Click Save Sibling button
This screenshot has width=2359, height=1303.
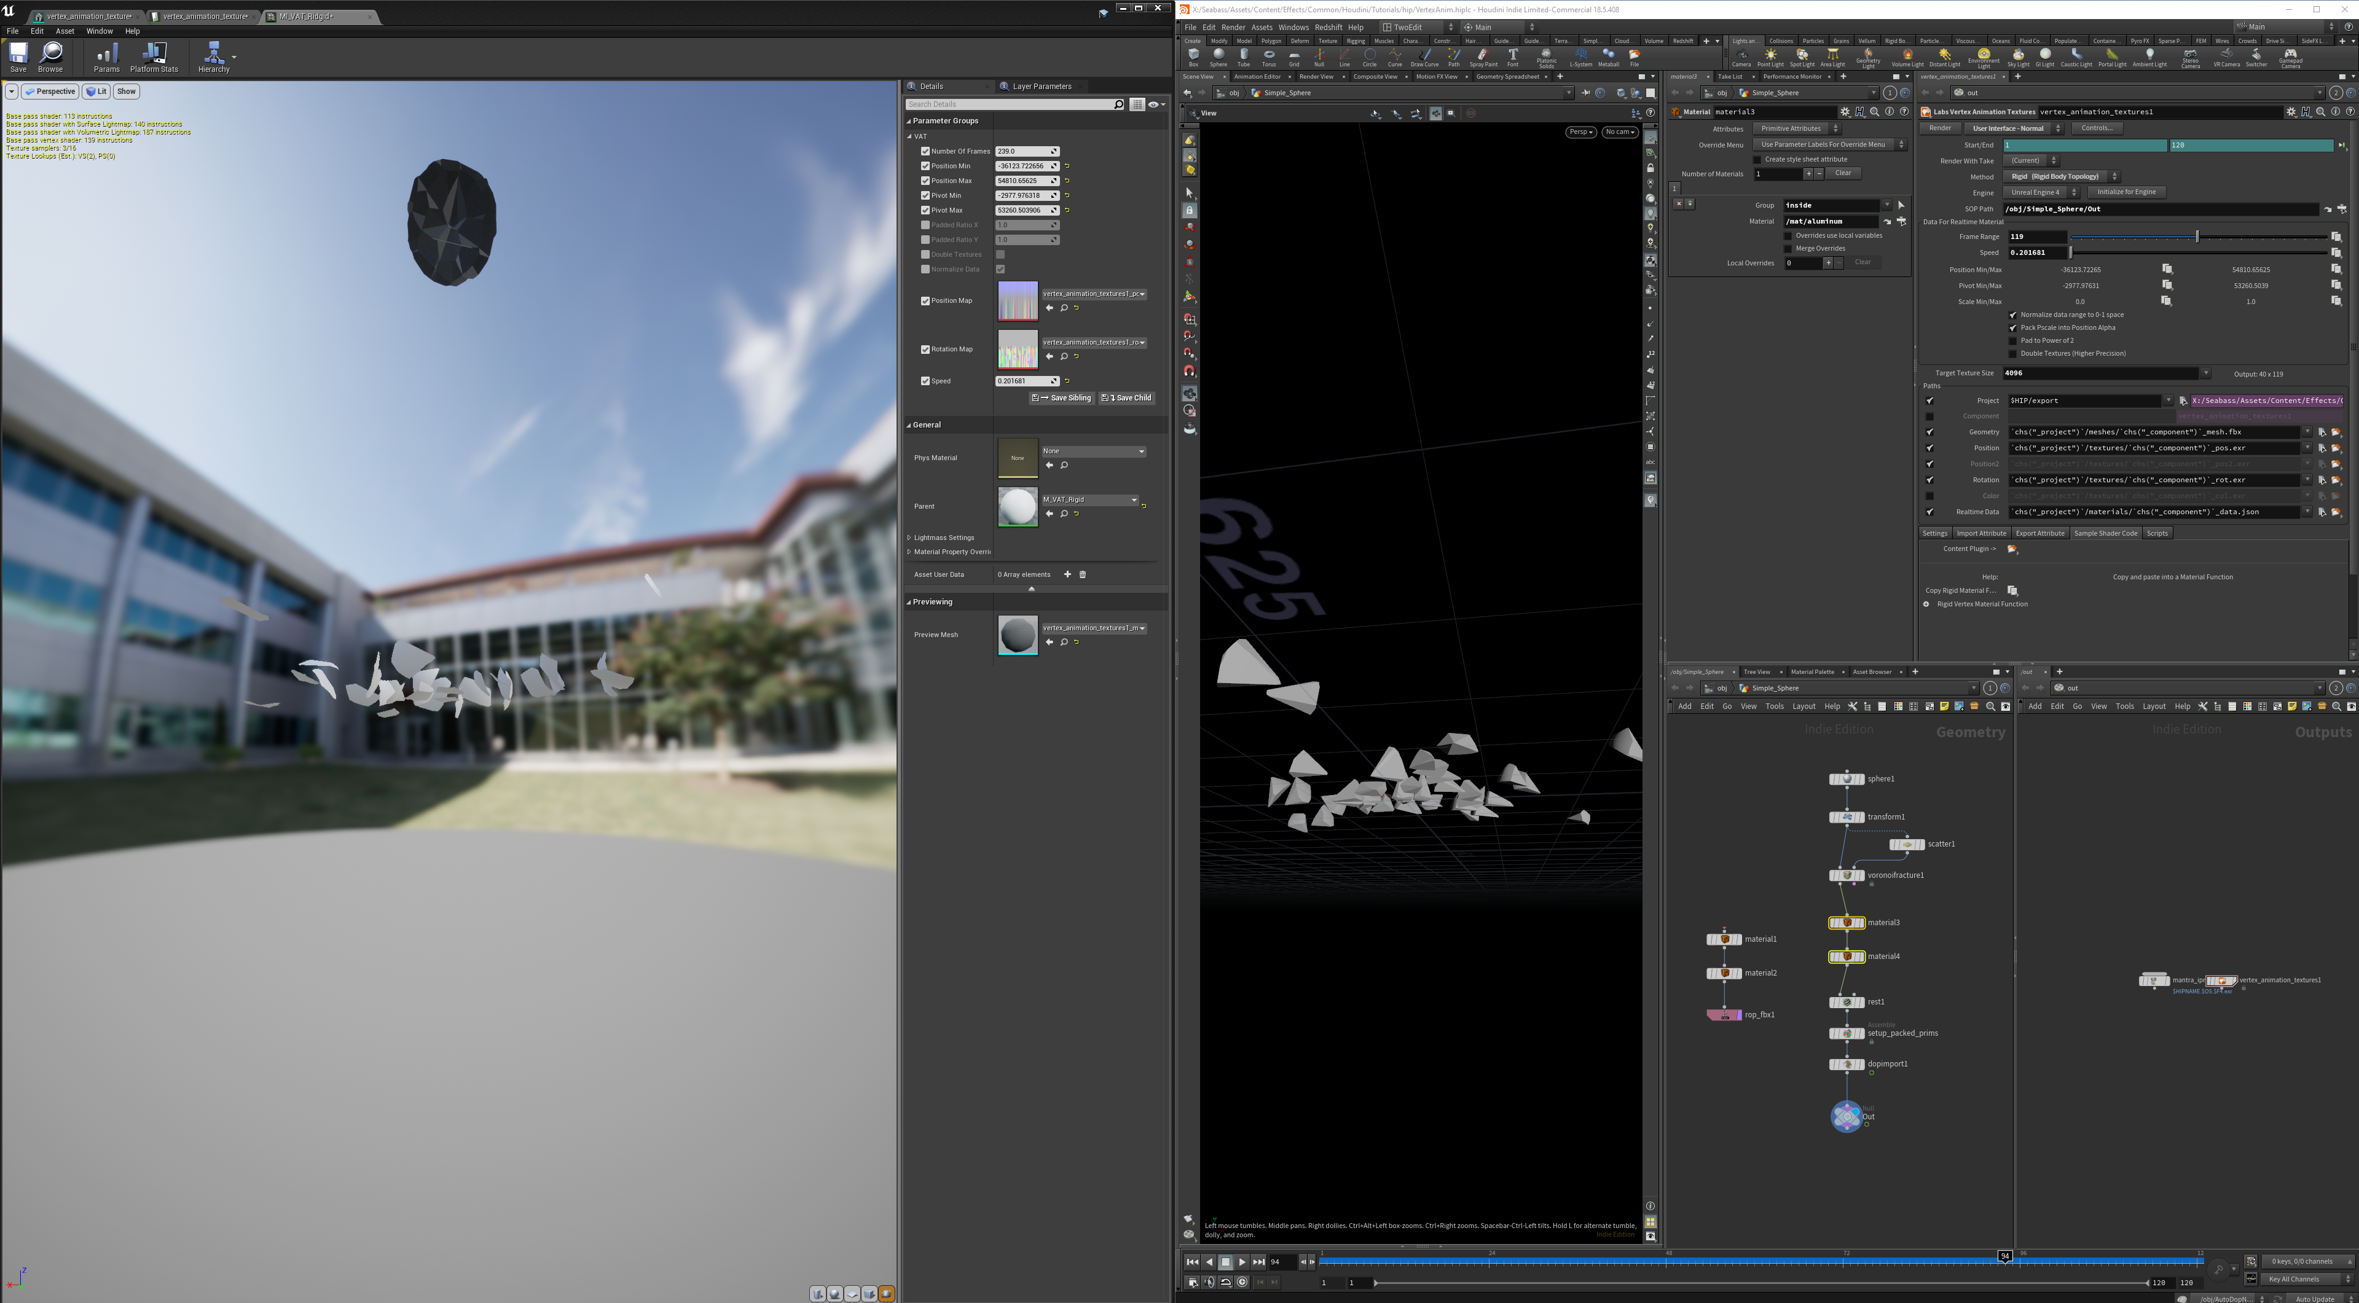[x=1061, y=398]
